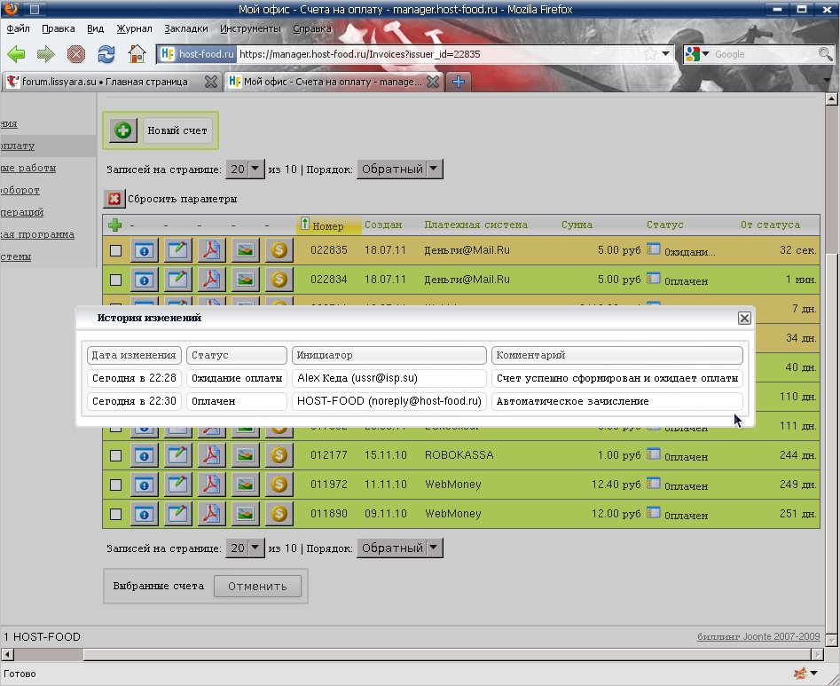Click dollar coin icon for invoice 012177

[279, 455]
